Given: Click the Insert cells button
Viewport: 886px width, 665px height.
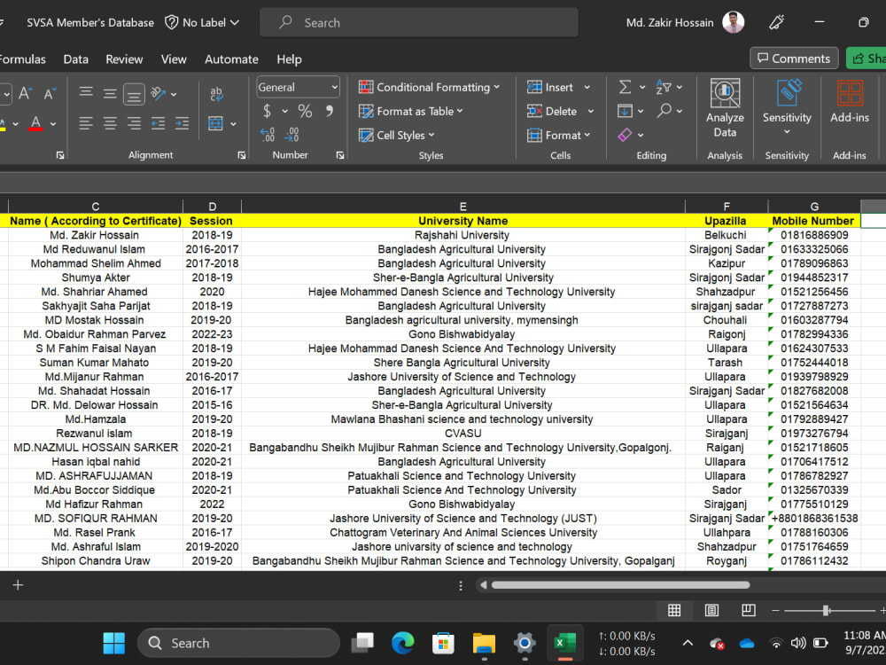Looking at the screenshot, I should (550, 87).
